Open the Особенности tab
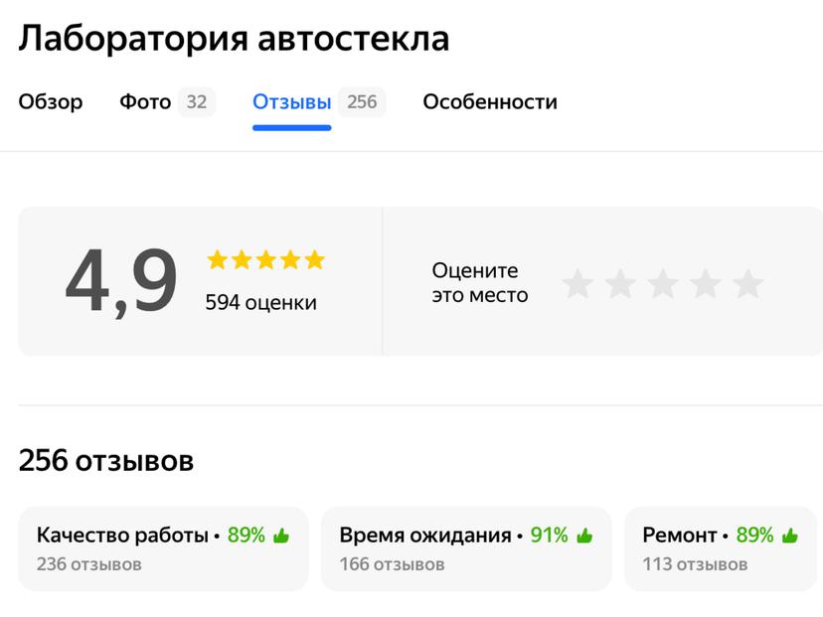The height and width of the screenshot is (617, 823). (491, 101)
